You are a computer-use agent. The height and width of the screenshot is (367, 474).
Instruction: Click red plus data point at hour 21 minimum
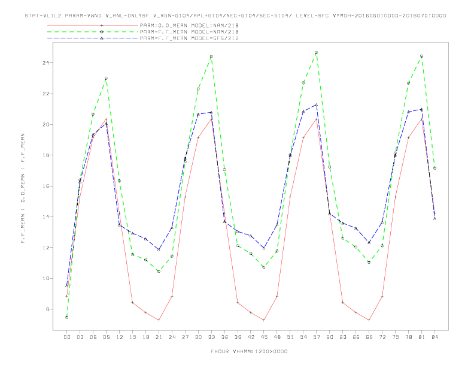[159, 320]
